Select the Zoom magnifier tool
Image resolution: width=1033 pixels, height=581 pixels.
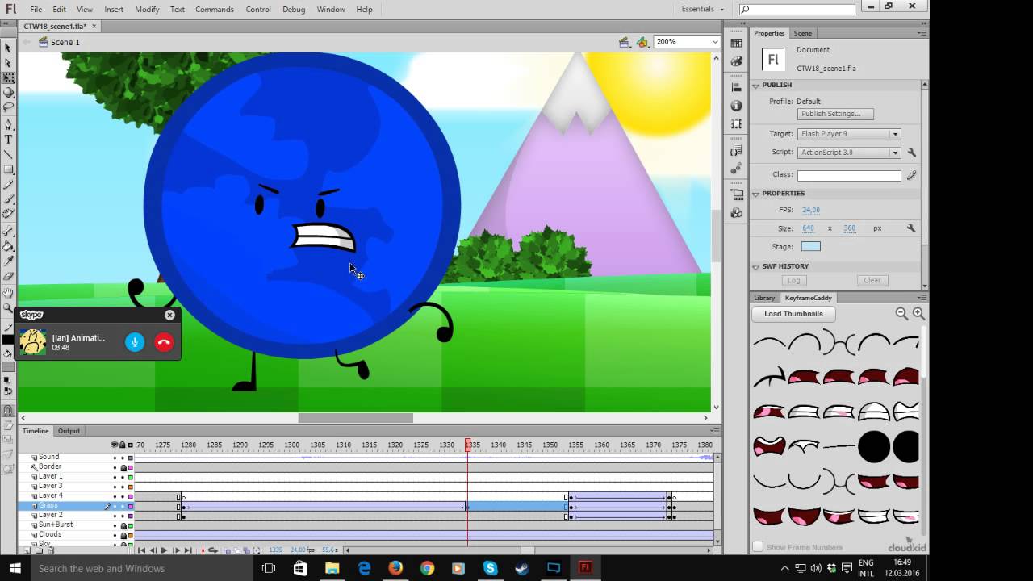8,308
